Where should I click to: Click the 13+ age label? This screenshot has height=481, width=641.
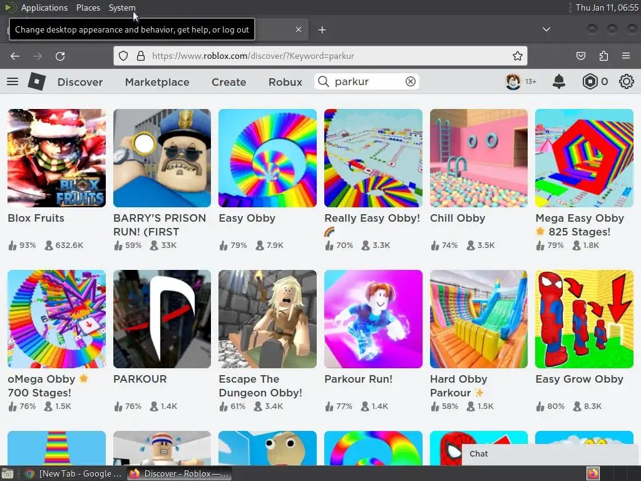[x=531, y=81]
